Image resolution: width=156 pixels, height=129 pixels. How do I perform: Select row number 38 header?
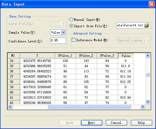pyautogui.click(x=14, y=82)
